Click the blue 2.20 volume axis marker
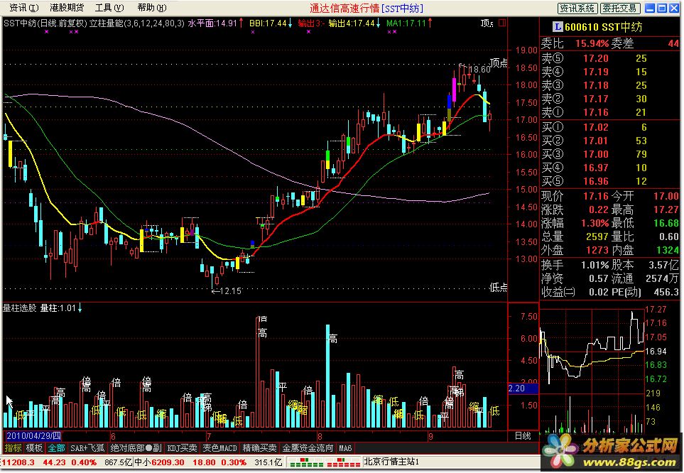Image resolution: width=684 pixels, height=473 pixels. 523,388
